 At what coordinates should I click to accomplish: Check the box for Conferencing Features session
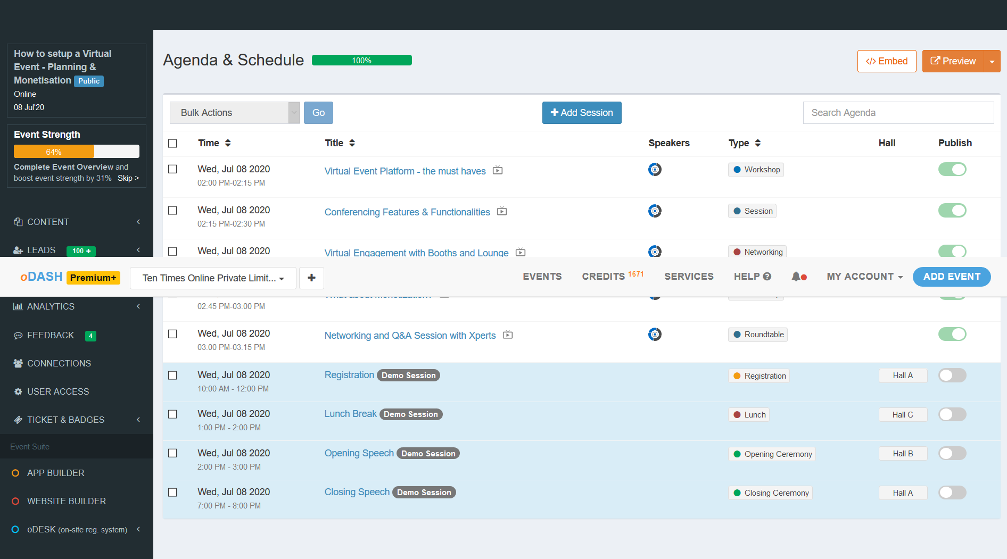click(x=172, y=210)
